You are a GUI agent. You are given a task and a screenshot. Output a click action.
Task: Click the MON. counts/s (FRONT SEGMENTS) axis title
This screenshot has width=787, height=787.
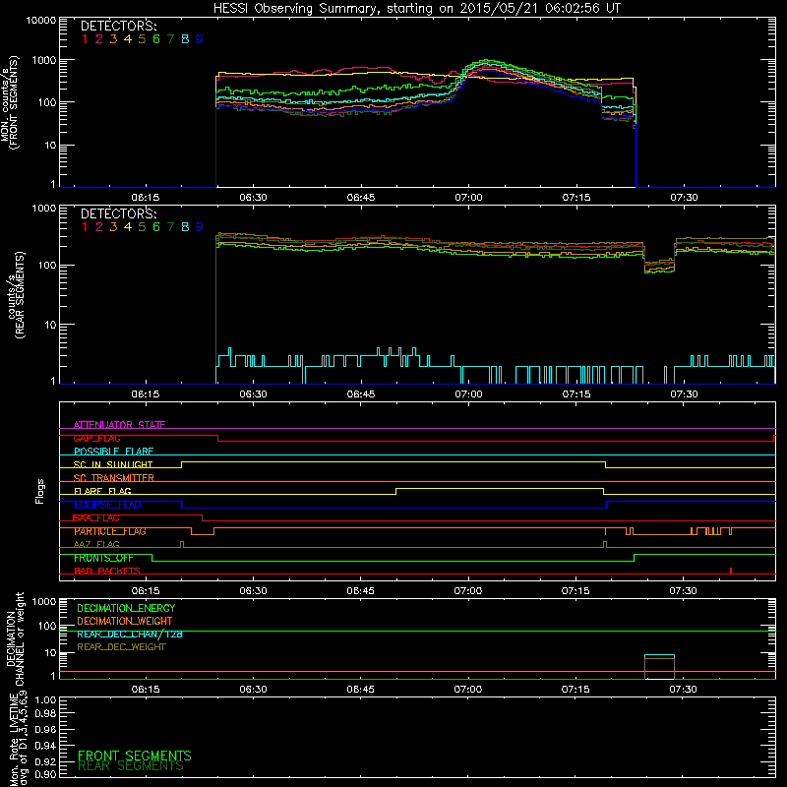[x=9, y=102]
